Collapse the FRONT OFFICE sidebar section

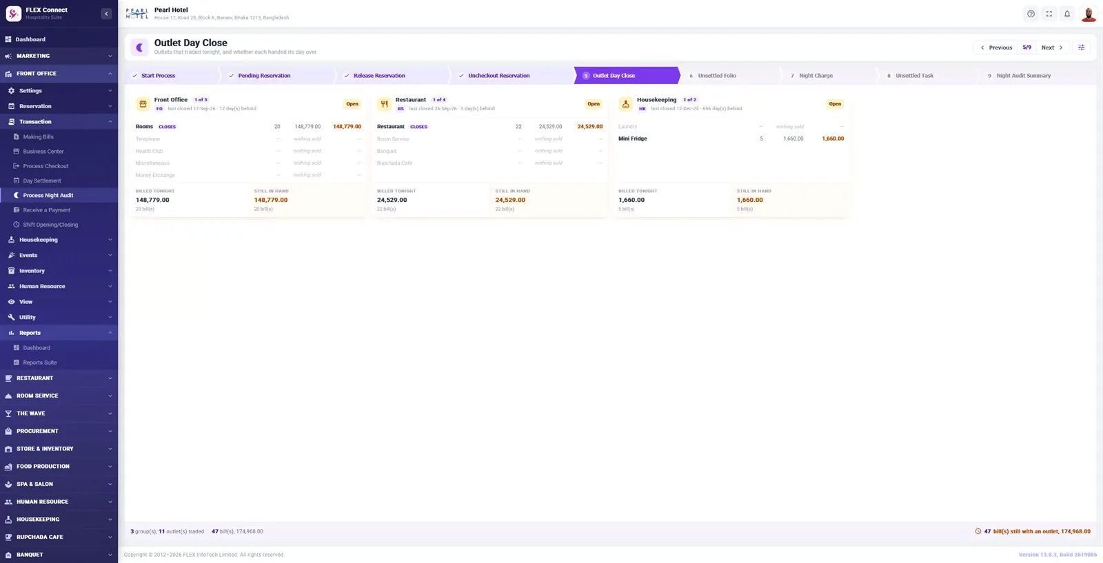[59, 73]
